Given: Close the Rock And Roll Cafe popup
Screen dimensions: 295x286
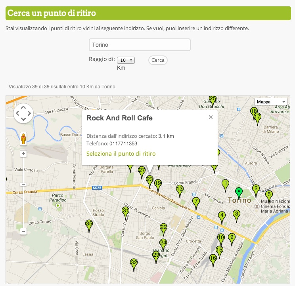Looking at the screenshot, I should click(x=211, y=117).
